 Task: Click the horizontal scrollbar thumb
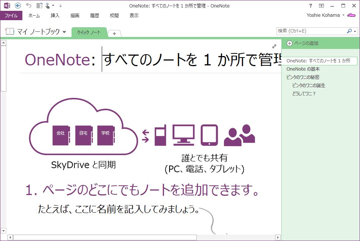pos(105,237)
